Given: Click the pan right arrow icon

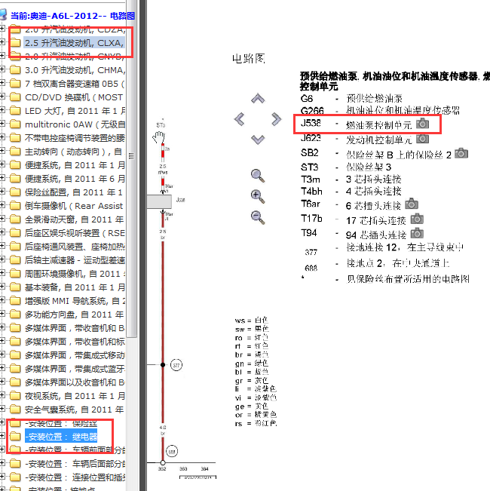Looking at the screenshot, I should [x=277, y=119].
